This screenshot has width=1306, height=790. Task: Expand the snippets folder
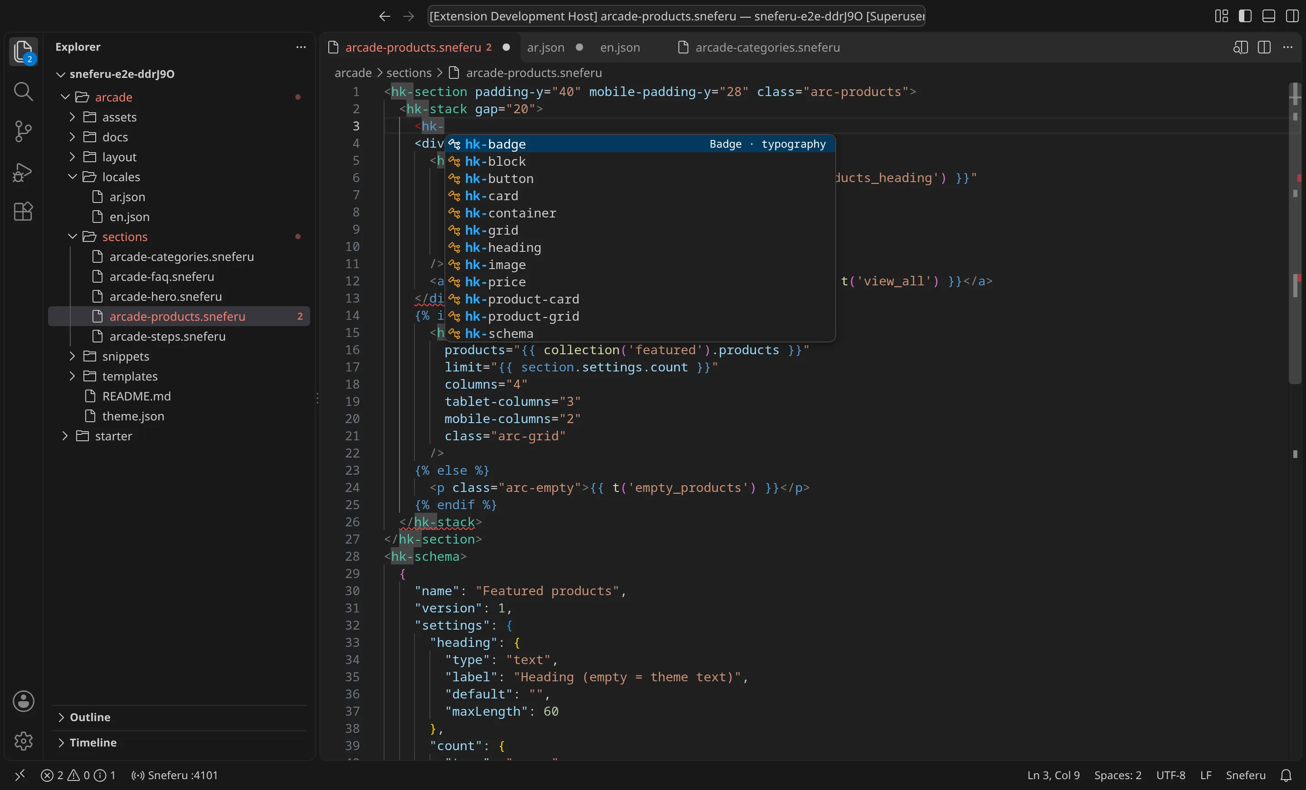(x=73, y=356)
